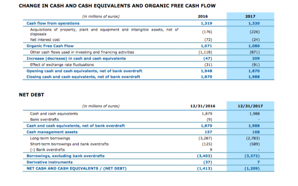Click 'Short-term borrowings and bank overdrafts' label
298x186 pixels.
[x=69, y=144]
